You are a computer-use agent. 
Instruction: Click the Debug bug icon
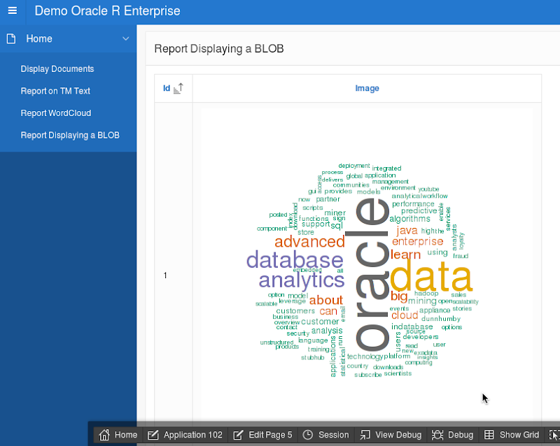[437, 435]
